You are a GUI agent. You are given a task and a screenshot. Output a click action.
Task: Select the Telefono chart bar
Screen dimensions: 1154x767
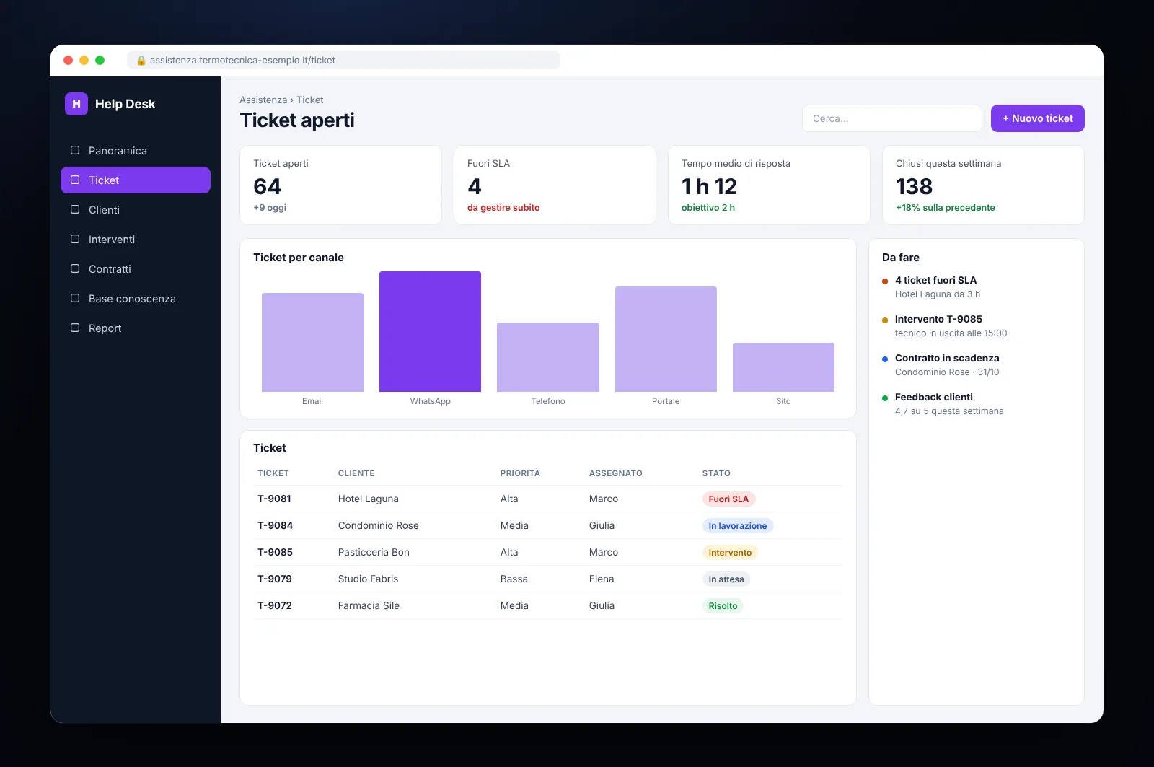548,357
